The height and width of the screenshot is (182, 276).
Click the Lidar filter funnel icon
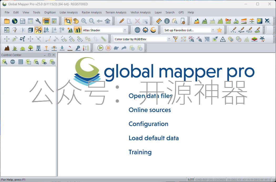176,39
